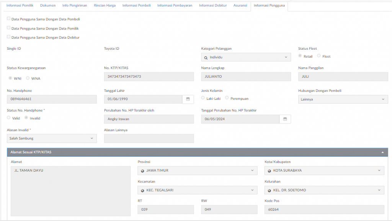This screenshot has height=221, width=392.
Task: Open Hubungan Dengan Pembeli dropdown
Action: [343, 99]
